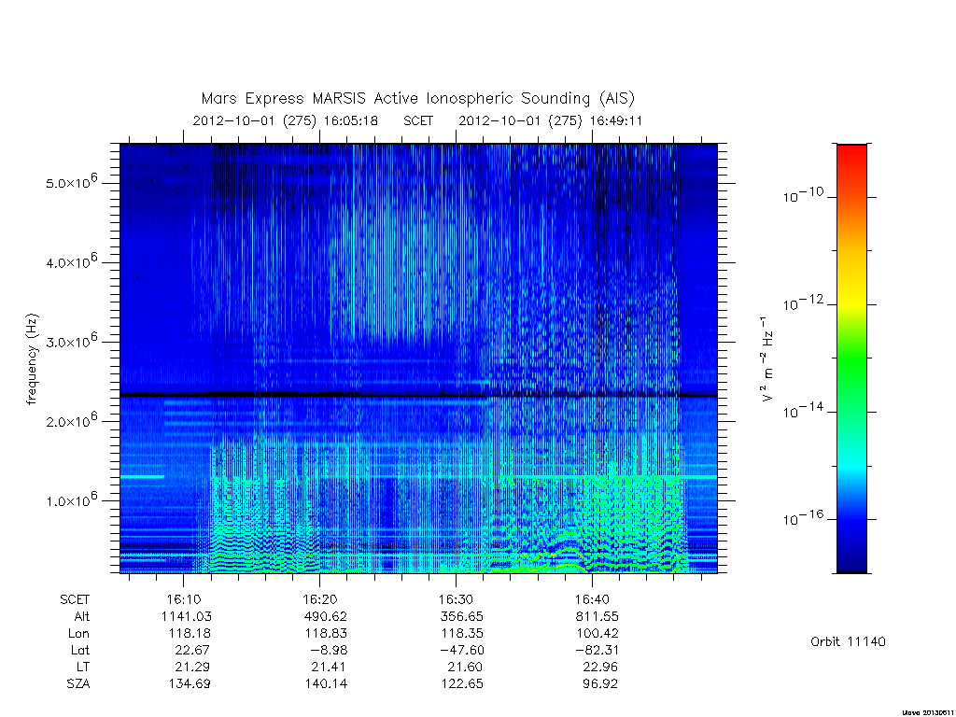Click latitude value '-8.98'
956x717 pixels.
[x=329, y=651]
